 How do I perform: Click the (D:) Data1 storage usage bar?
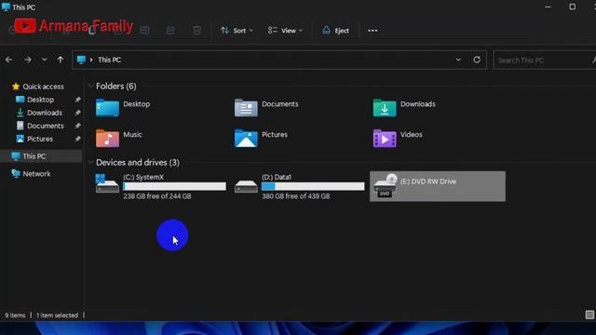[313, 186]
